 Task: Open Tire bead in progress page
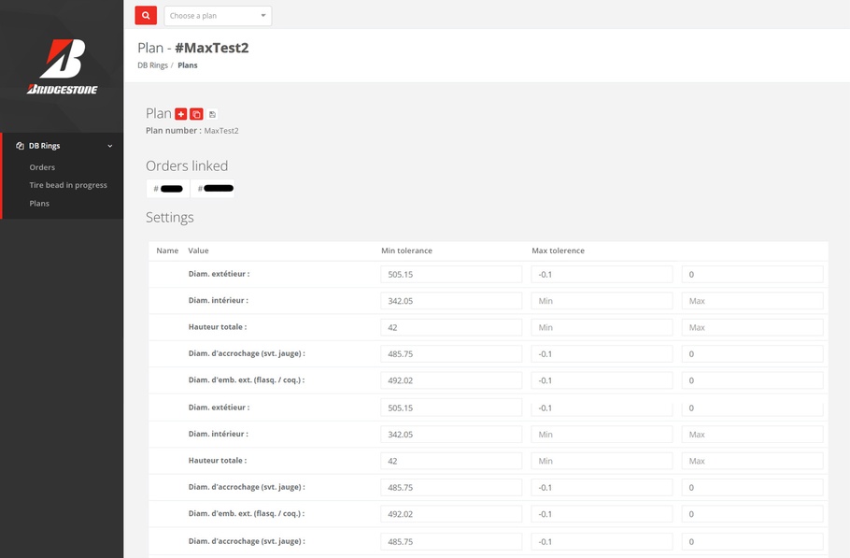68,185
